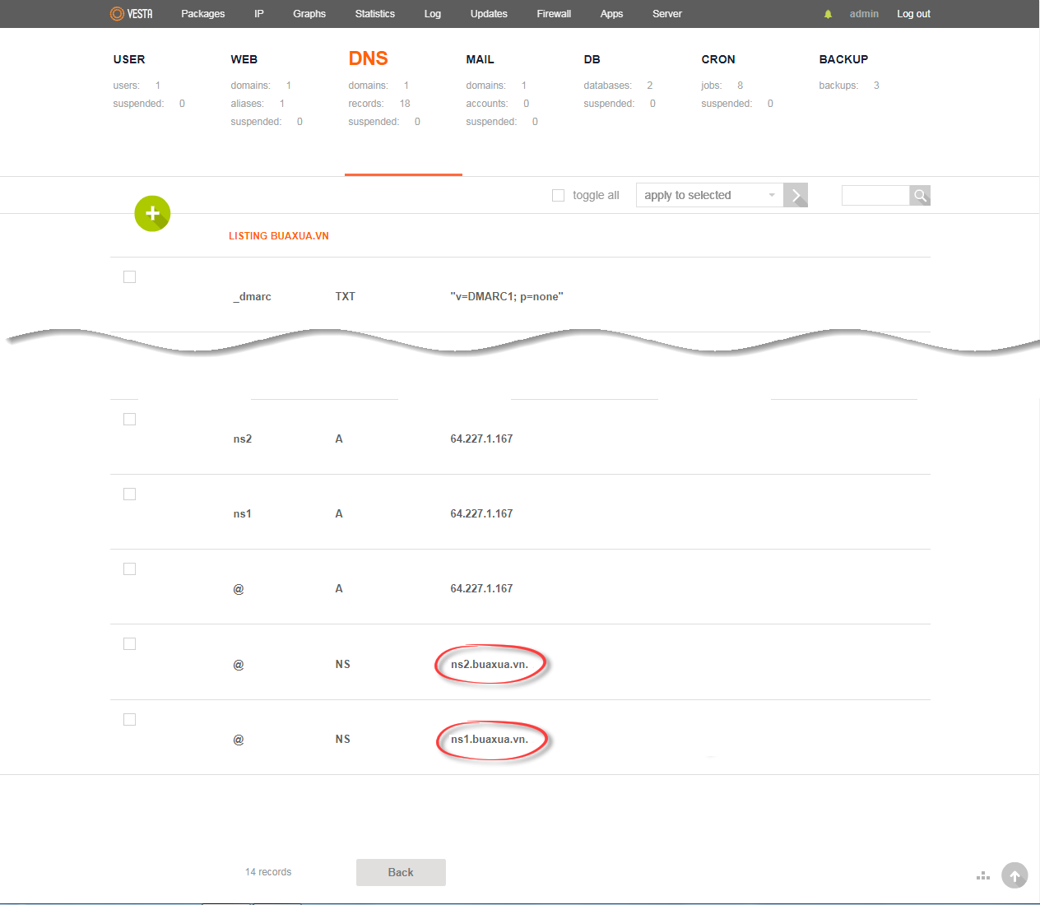Open the Graphs menu item

click(309, 14)
